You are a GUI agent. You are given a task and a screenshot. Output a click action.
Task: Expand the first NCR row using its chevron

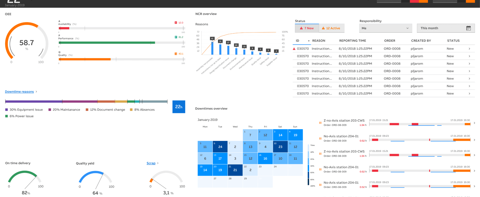(469, 49)
